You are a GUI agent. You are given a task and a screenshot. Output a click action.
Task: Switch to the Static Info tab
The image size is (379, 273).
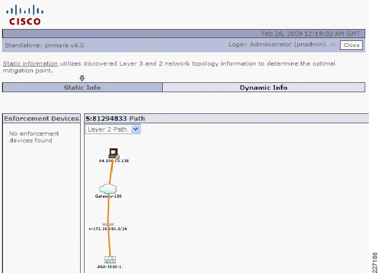tap(82, 87)
